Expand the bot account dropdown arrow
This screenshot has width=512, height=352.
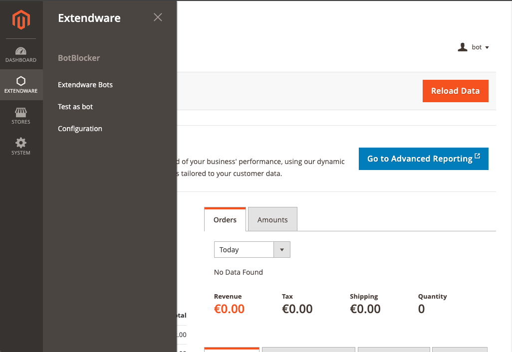(487, 48)
